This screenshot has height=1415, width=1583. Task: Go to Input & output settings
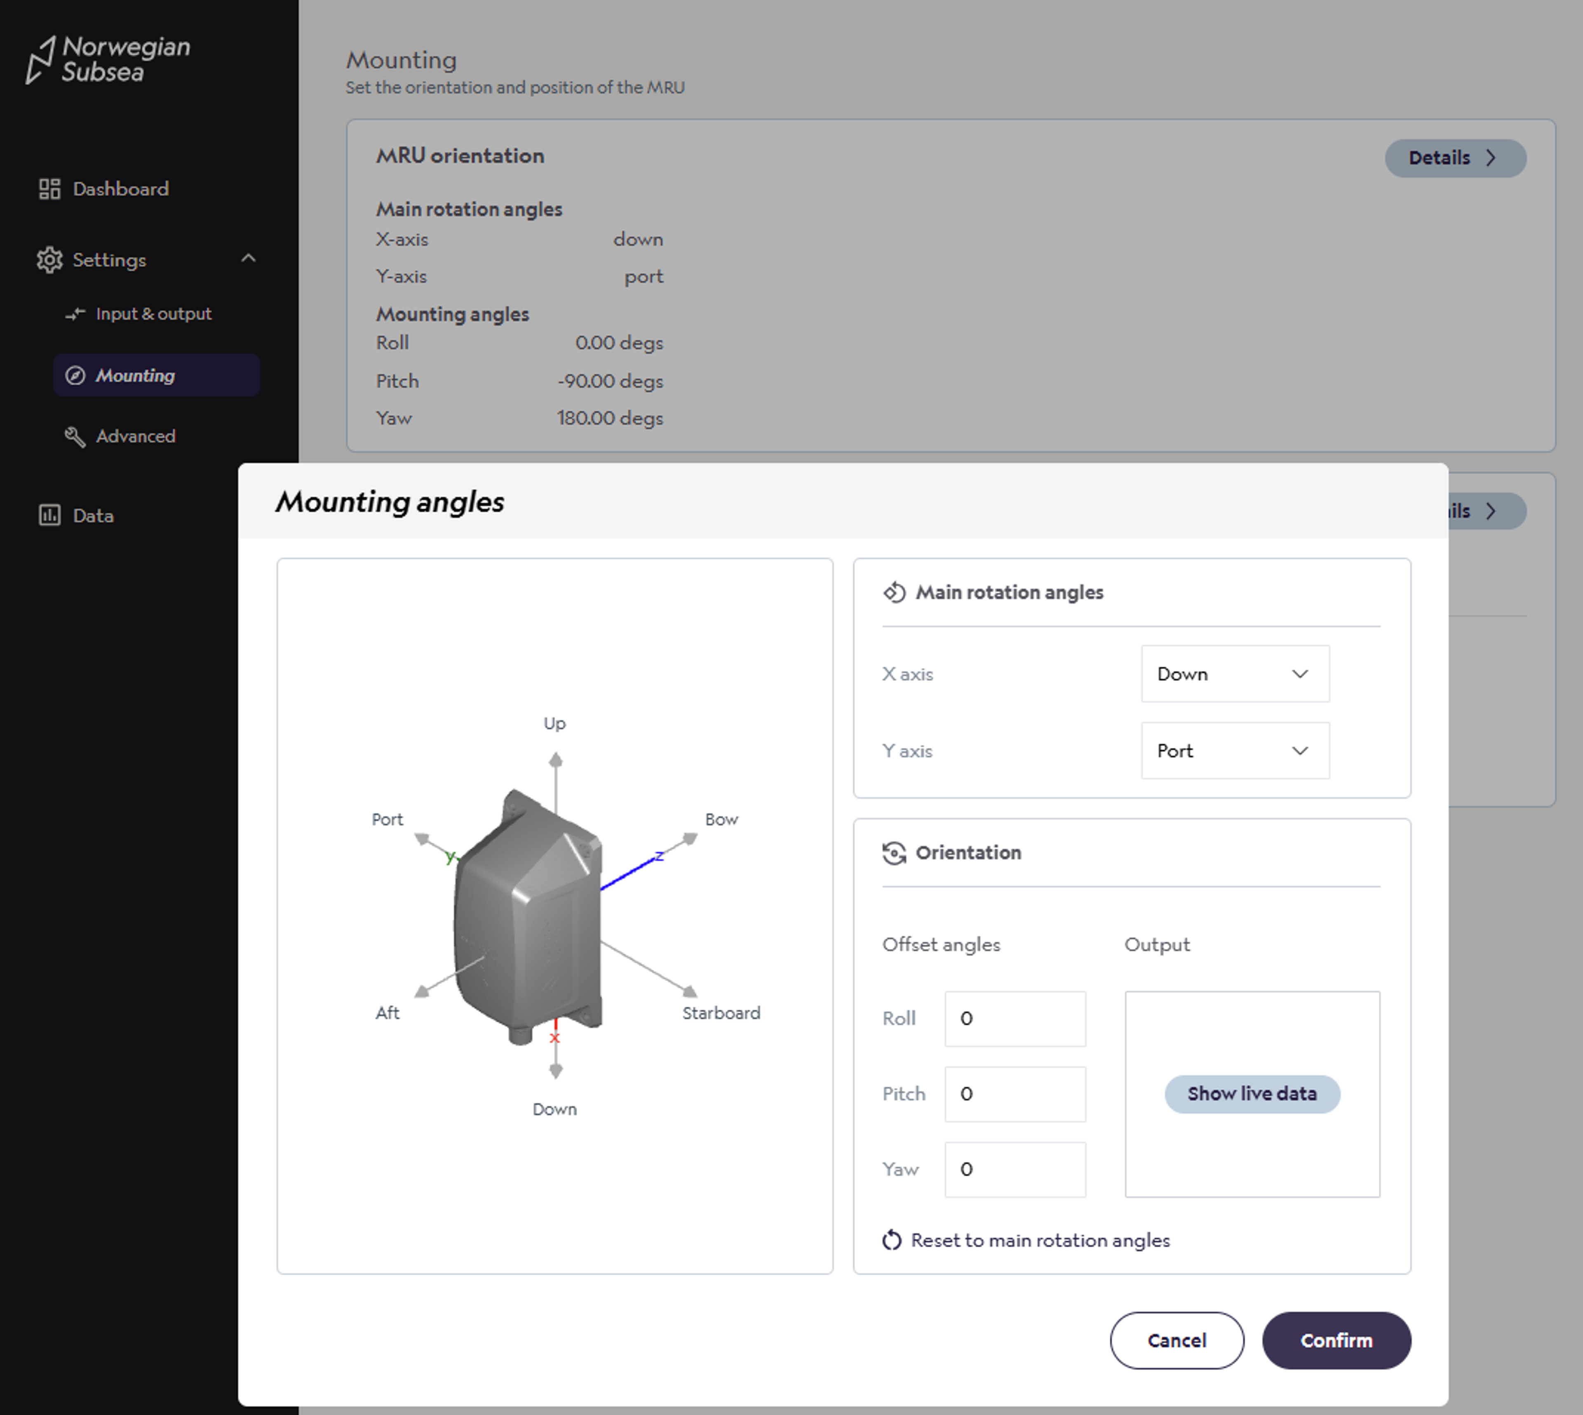tap(153, 314)
